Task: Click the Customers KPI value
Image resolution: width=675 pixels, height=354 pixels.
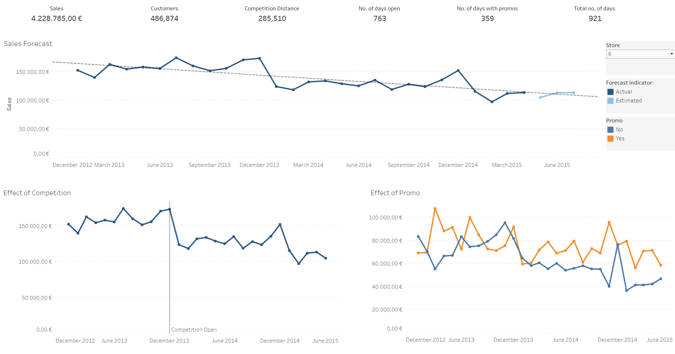Action: pyautogui.click(x=164, y=19)
